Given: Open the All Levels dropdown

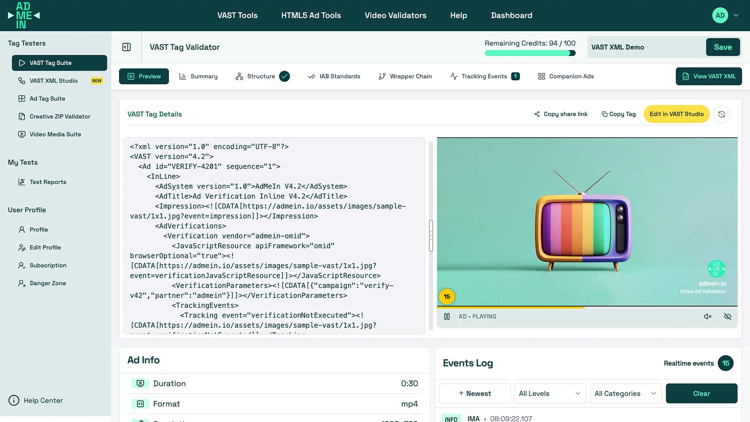Looking at the screenshot, I should pyautogui.click(x=550, y=393).
